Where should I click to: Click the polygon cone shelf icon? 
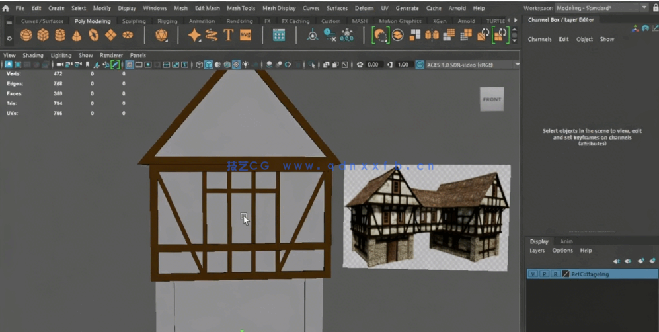[x=77, y=35]
